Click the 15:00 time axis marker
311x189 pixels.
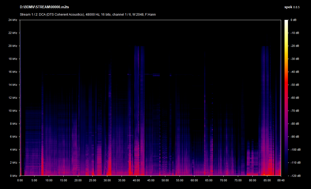pos(64,181)
